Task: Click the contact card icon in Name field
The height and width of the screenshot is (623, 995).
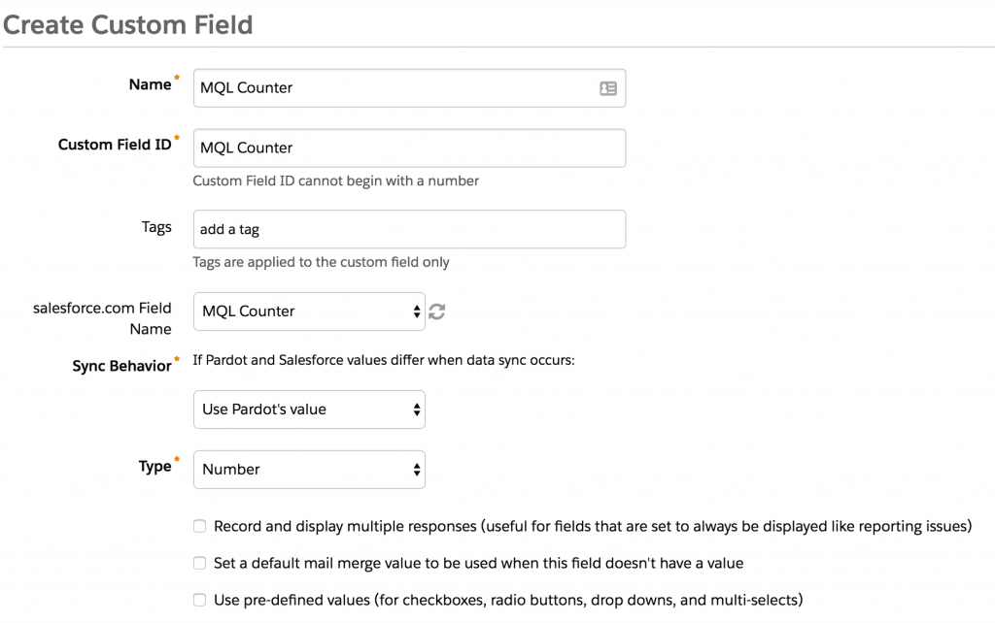Action: click(608, 88)
